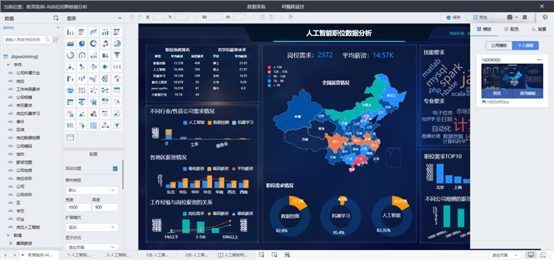Select the gauge dashboard chart icon
The height and width of the screenshot is (260, 554).
click(82, 55)
